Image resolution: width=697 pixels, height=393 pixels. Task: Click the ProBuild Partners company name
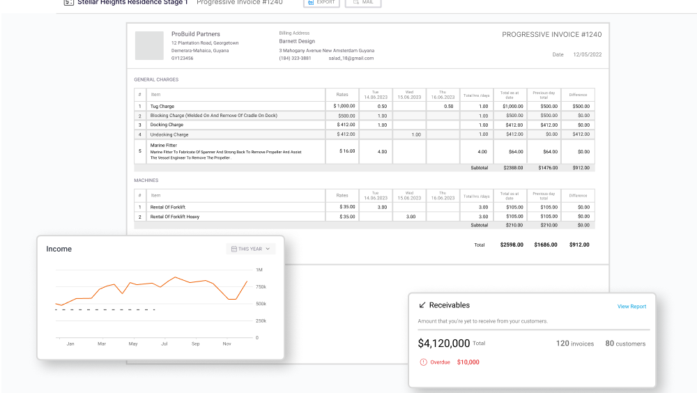pos(196,34)
